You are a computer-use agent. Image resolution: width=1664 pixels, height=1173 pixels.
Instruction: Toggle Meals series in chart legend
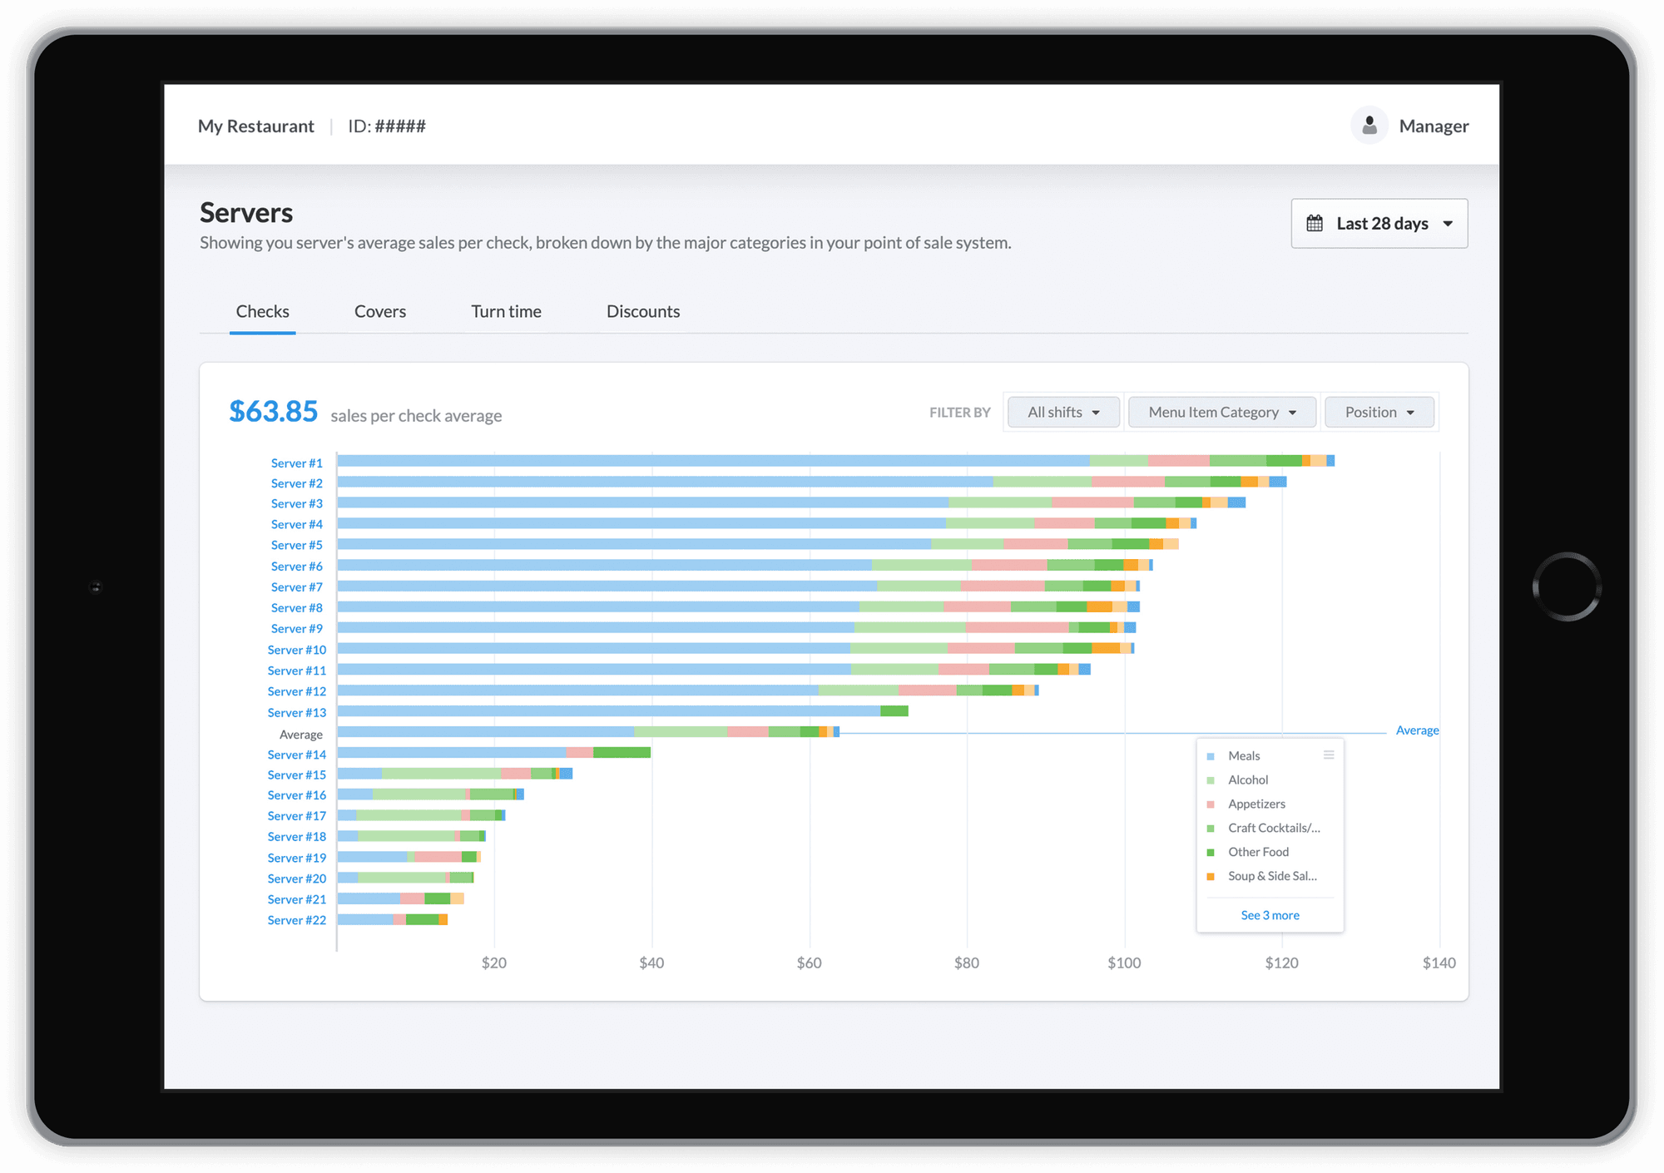[x=1244, y=756]
